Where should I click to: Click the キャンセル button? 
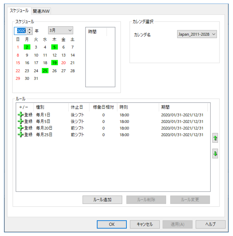point(144,224)
